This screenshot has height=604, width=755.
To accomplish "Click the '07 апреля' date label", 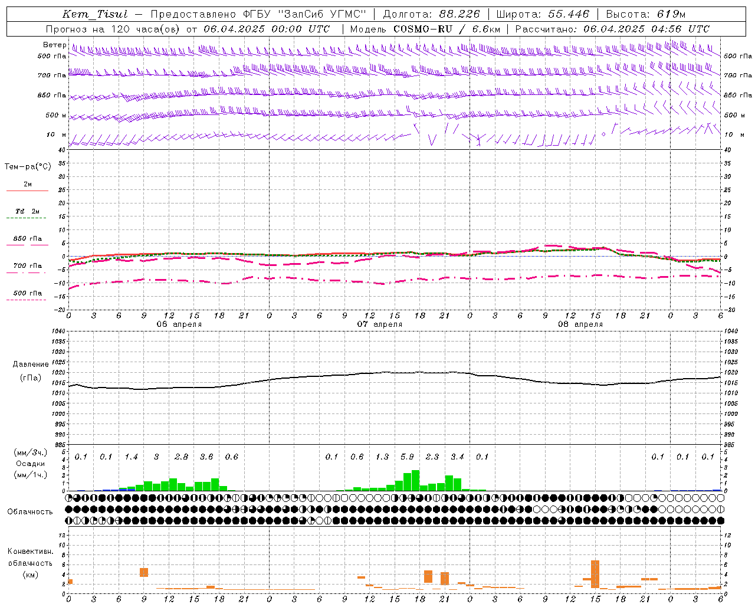I will tap(379, 324).
